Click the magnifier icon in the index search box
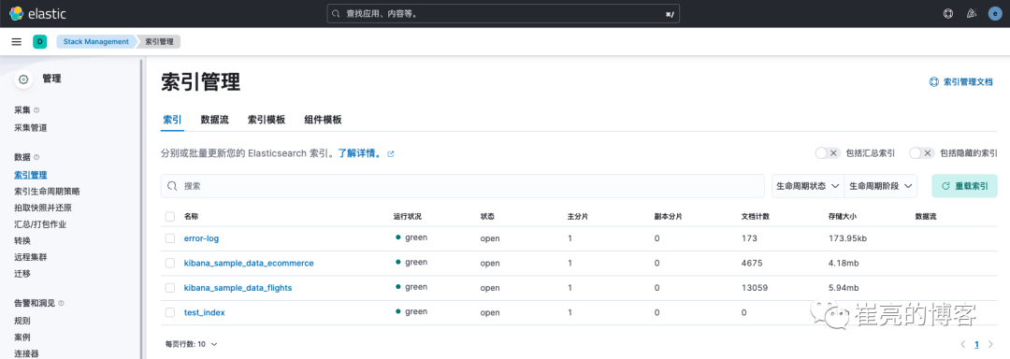Screen dimensions: 1010x359 pos(172,185)
